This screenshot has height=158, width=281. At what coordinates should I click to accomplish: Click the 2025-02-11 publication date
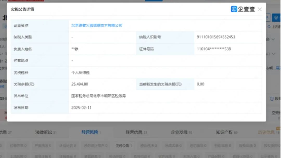81,108
